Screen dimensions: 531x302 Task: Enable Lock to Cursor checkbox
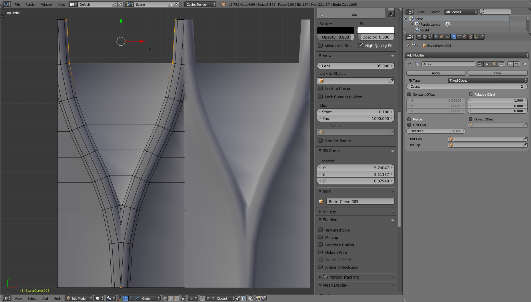coord(320,88)
